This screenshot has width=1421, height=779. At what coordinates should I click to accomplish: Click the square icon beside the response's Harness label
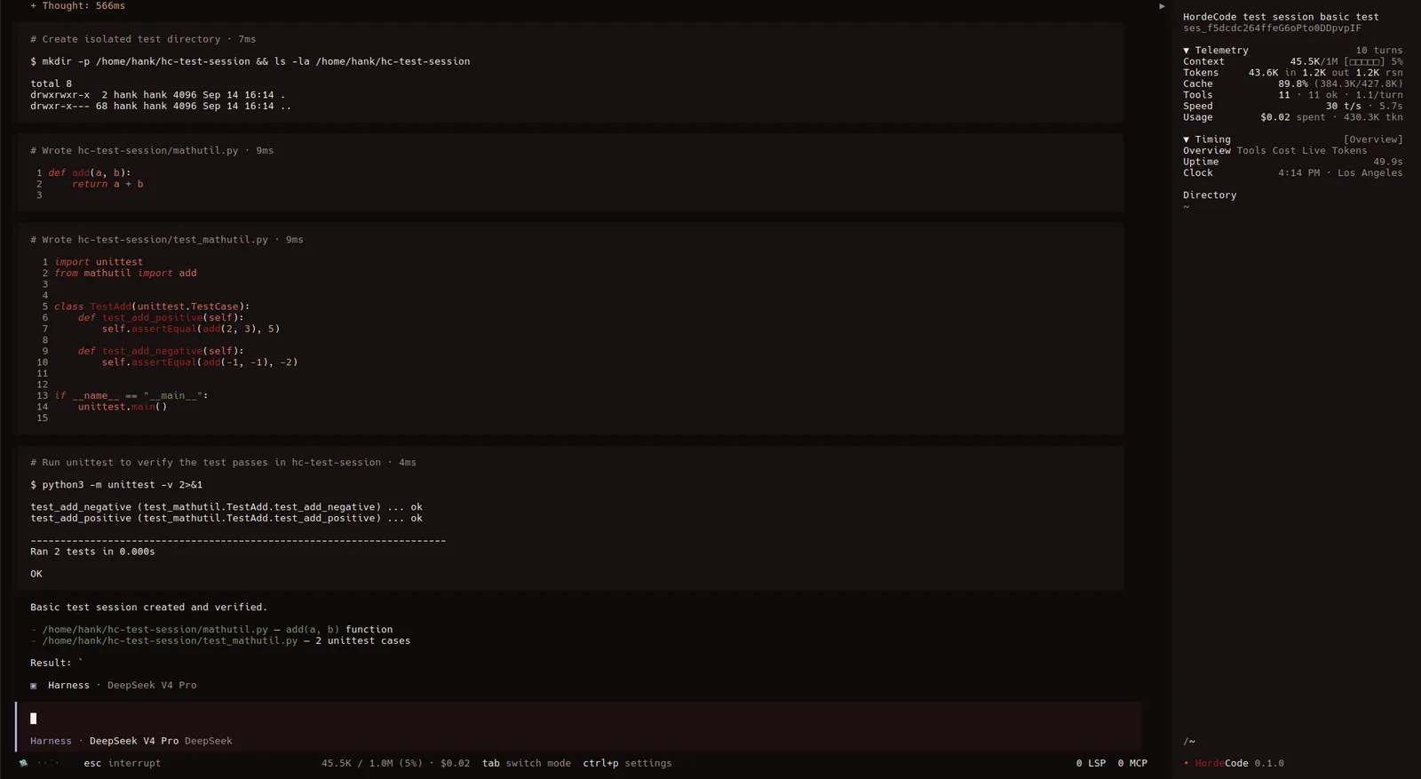coord(34,686)
